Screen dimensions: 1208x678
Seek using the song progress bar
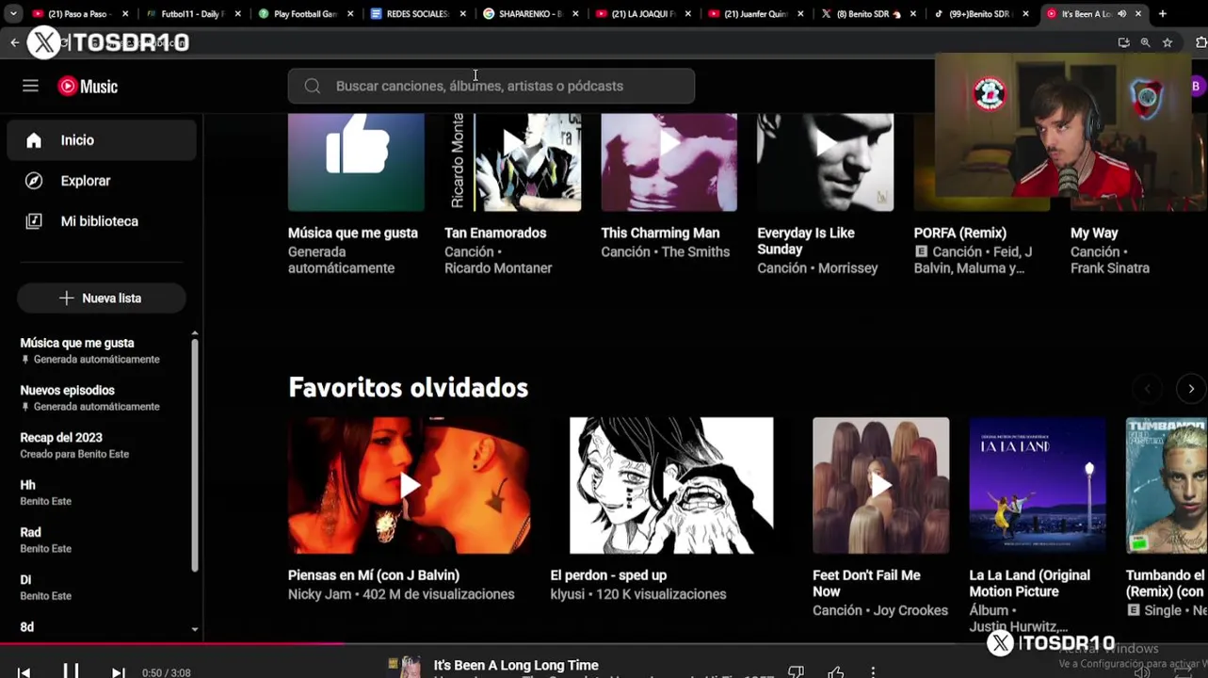coord(604,644)
